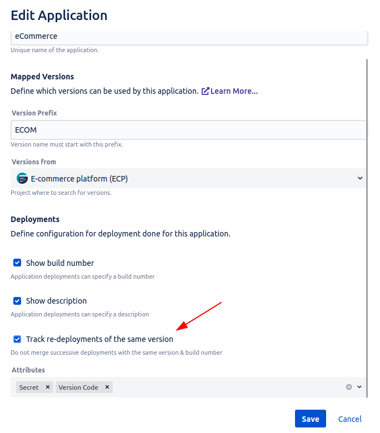
Task: Remove the Version Code attribute tag
Action: pos(107,387)
